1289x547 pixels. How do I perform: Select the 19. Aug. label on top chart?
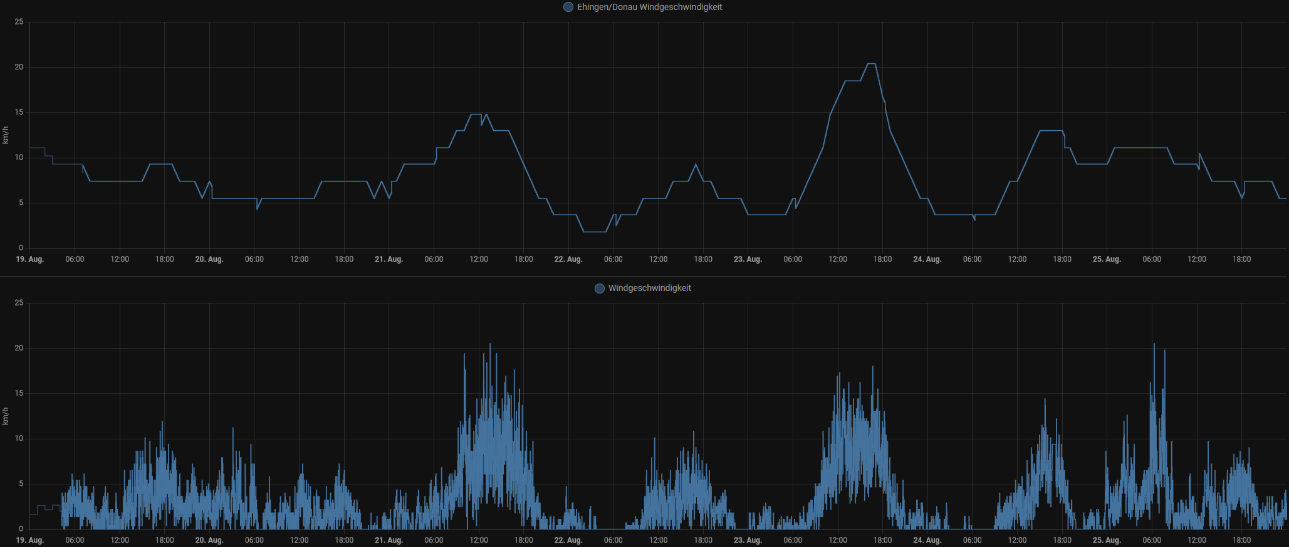coord(29,259)
